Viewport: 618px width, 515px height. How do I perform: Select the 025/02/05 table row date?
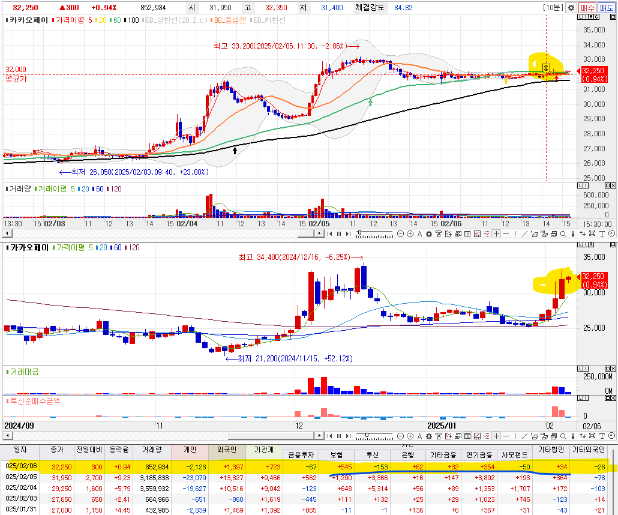(x=21, y=477)
